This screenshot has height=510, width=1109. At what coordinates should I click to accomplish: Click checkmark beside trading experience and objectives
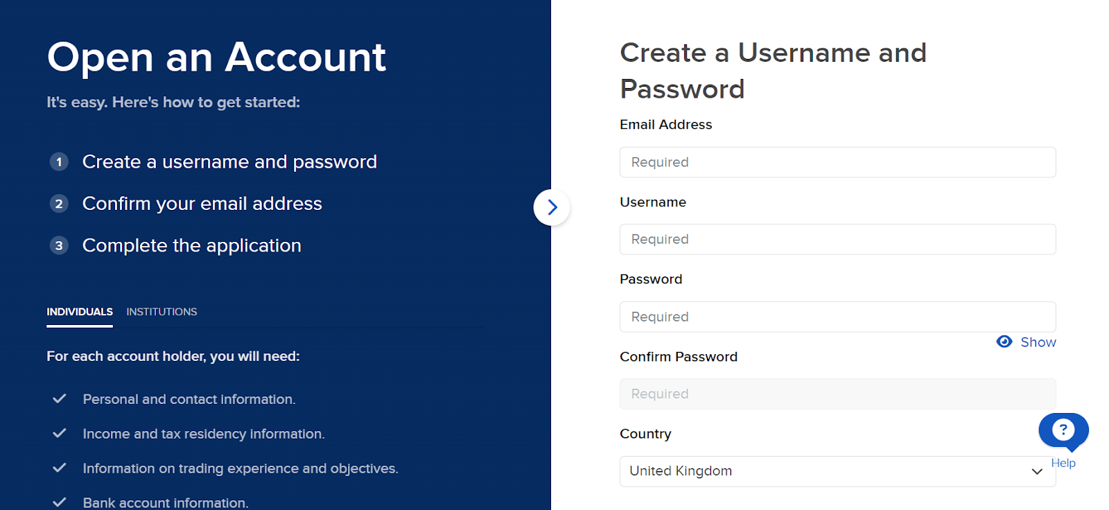pos(60,468)
